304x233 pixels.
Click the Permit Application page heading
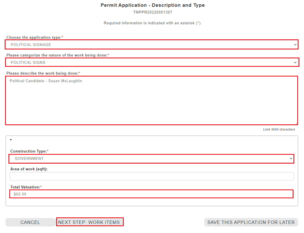(x=152, y=5)
